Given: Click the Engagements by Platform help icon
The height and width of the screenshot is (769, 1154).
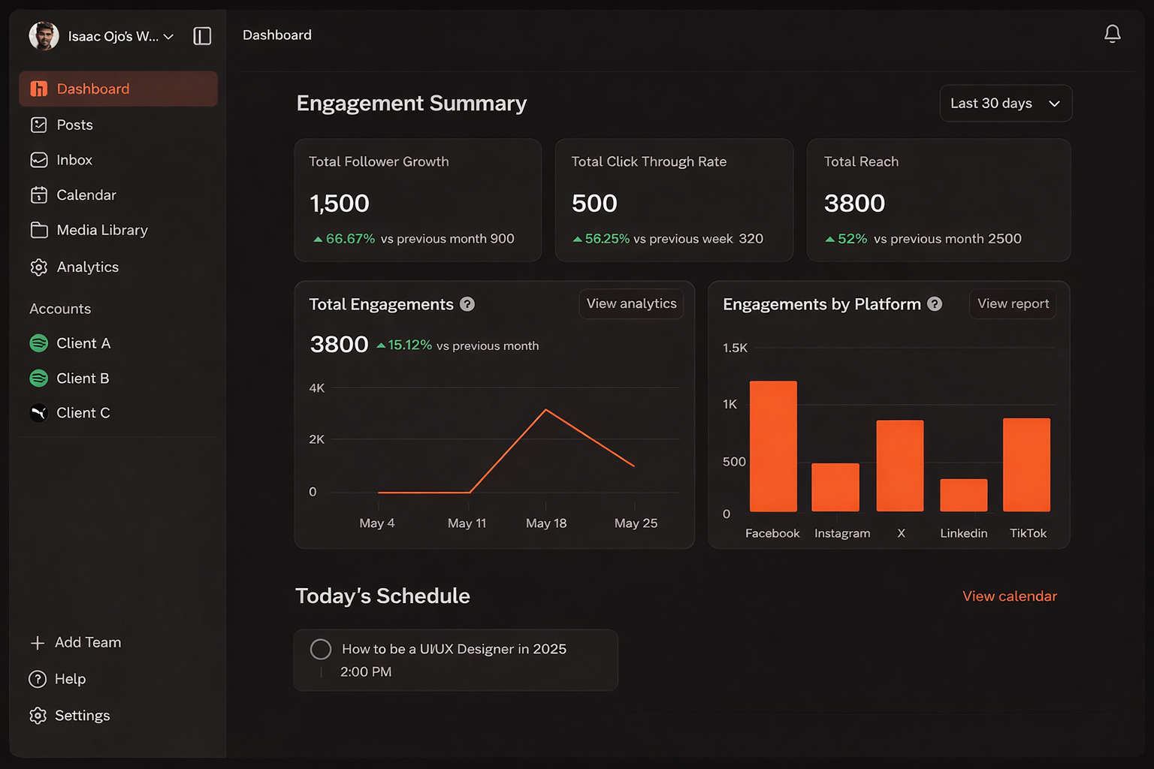Looking at the screenshot, I should coord(935,304).
